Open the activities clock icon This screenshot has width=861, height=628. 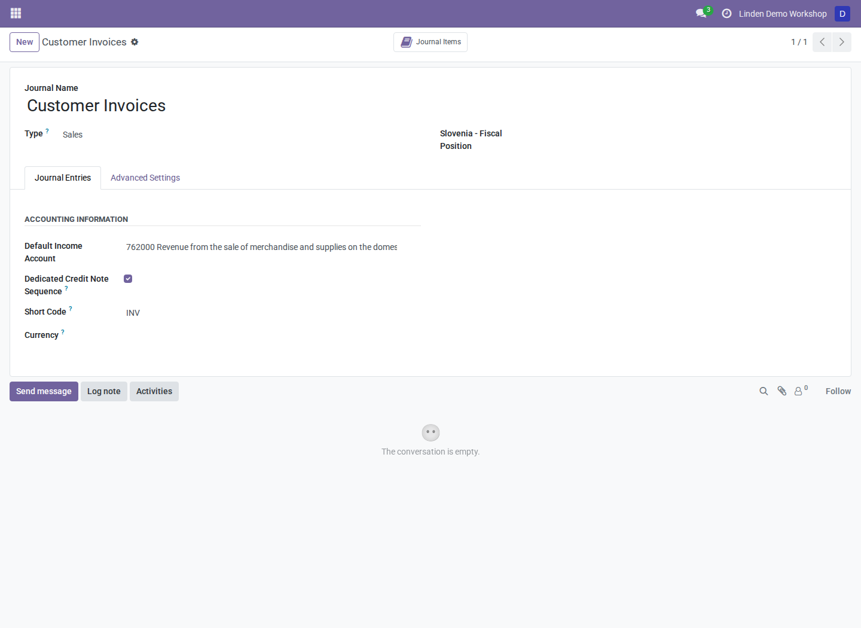click(x=726, y=13)
